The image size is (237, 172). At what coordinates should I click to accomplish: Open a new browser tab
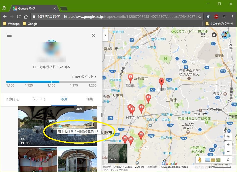coord(64,9)
